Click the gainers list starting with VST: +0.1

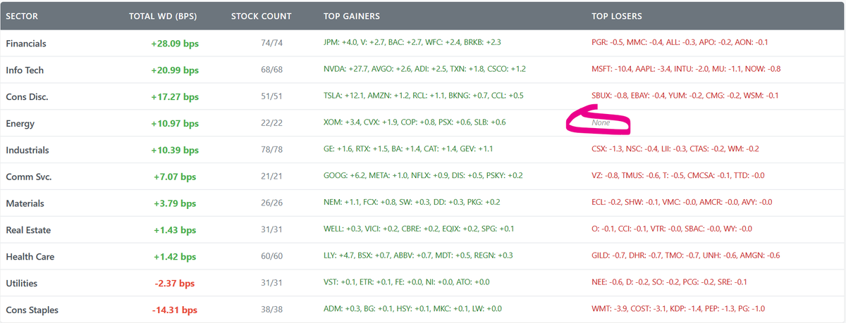click(407, 283)
